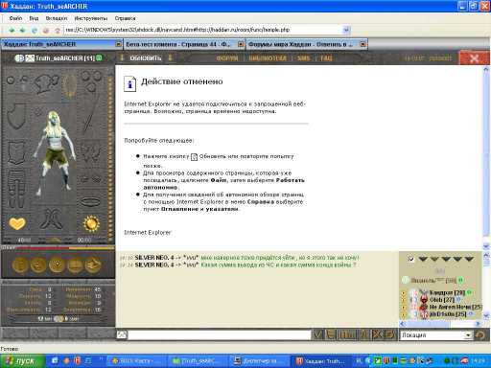Expand the address bar dropdown arrow
The width and height of the screenshot is (491, 368).
(x=346, y=30)
